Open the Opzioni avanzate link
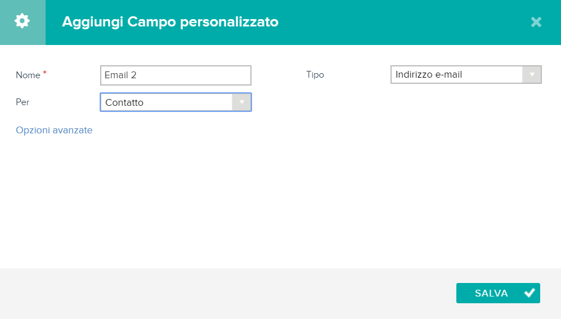The width and height of the screenshot is (561, 319). point(54,130)
